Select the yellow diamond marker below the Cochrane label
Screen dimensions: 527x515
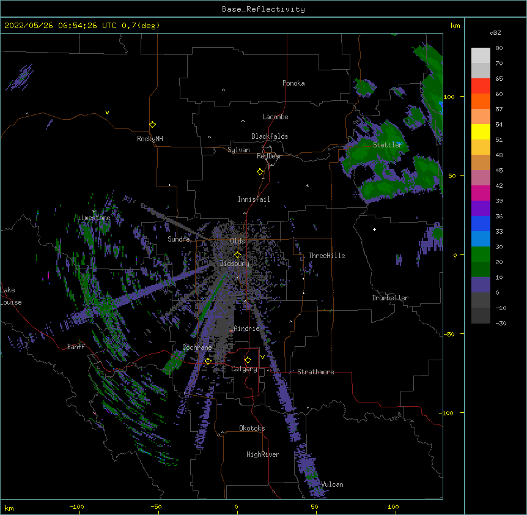pos(208,361)
